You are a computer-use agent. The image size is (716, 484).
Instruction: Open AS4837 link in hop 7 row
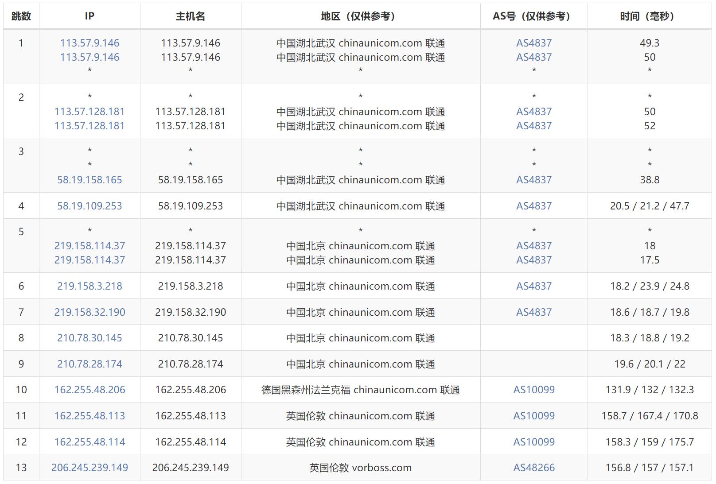pos(534,312)
